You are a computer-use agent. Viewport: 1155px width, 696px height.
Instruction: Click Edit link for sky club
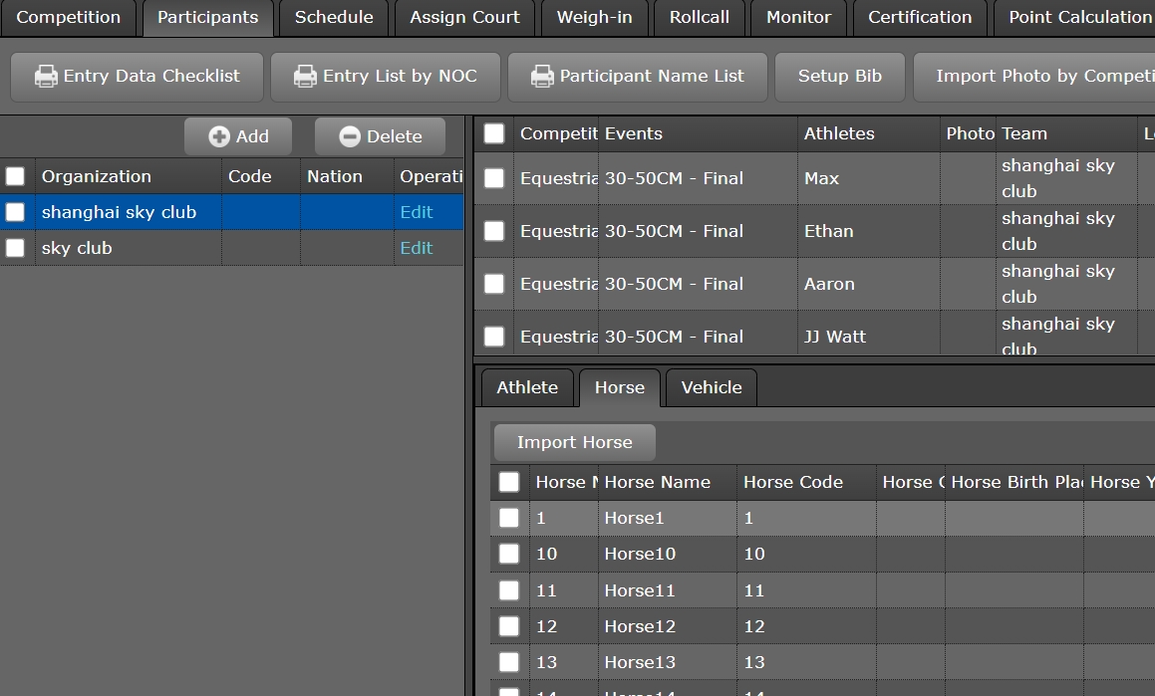coord(417,248)
